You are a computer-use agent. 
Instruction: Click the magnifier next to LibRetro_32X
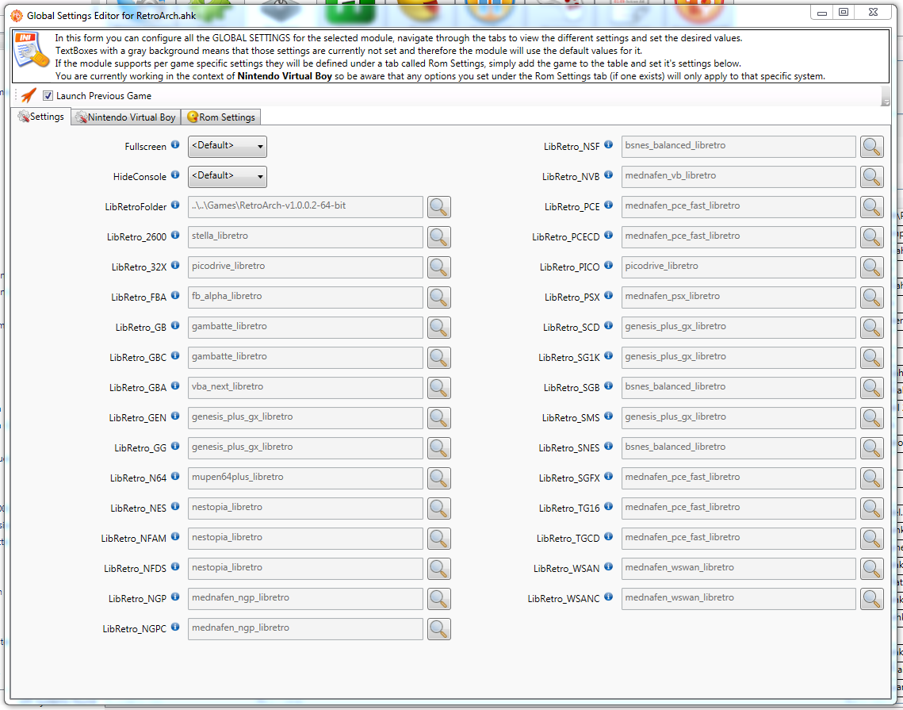tap(439, 267)
